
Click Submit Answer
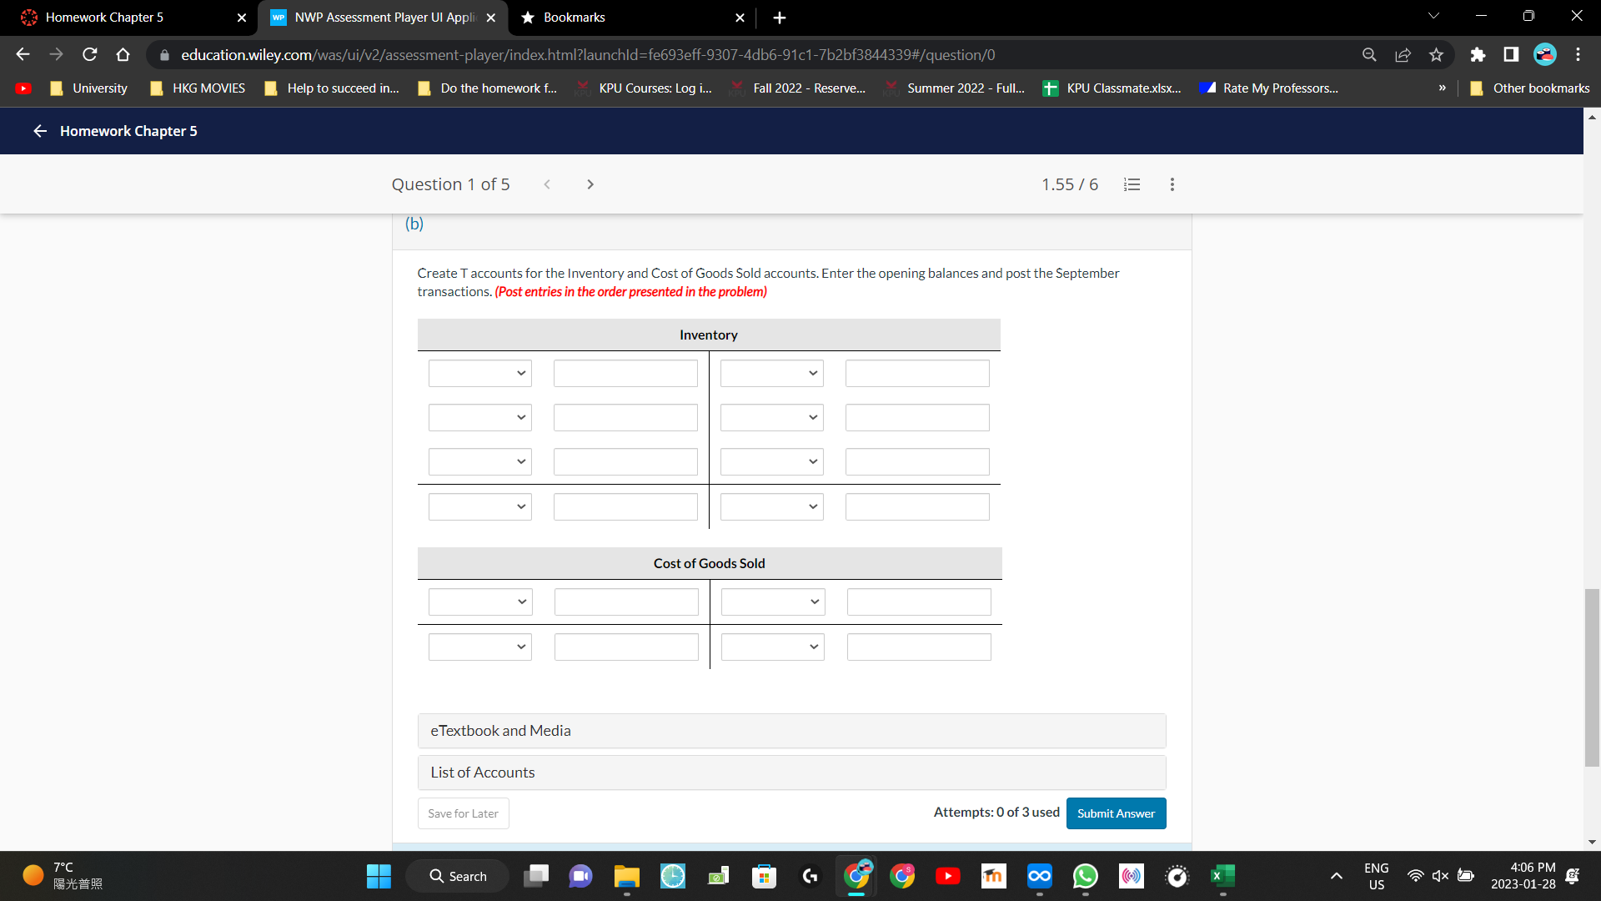1116,813
